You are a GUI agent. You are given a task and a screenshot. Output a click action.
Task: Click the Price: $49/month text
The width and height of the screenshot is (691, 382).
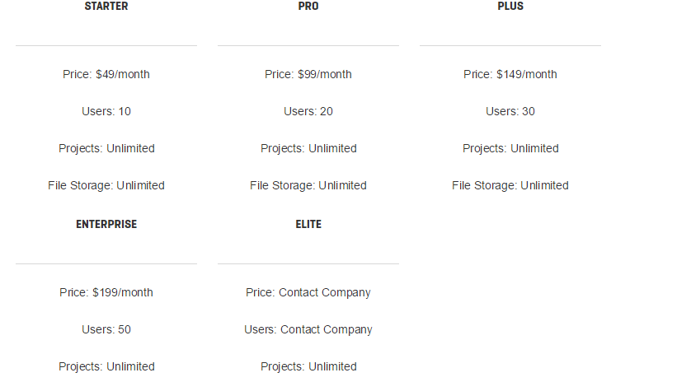point(106,74)
